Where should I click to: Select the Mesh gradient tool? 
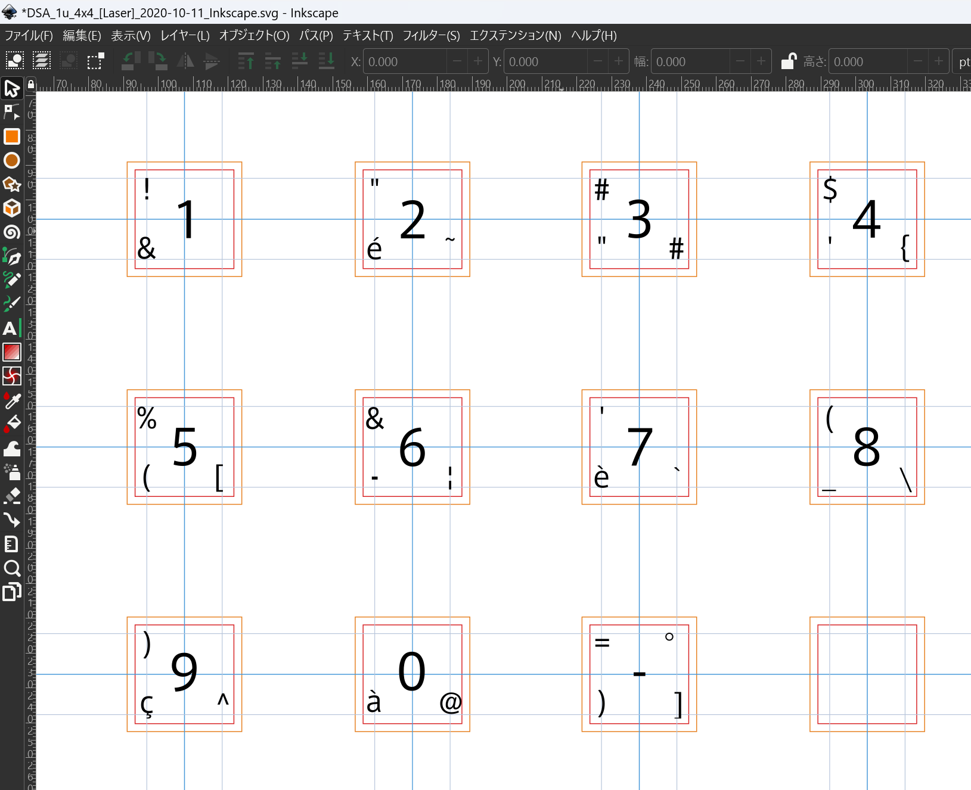(x=12, y=376)
